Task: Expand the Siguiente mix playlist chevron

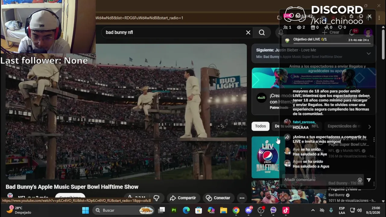Action: click(x=369, y=53)
